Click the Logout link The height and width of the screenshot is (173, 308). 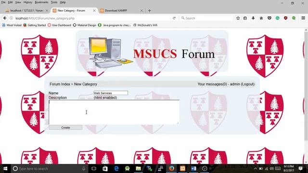[247, 84]
